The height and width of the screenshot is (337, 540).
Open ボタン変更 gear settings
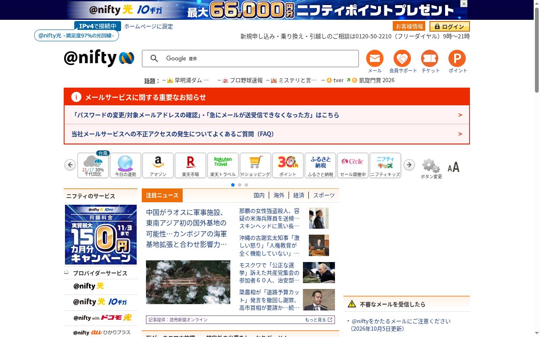tap(431, 168)
